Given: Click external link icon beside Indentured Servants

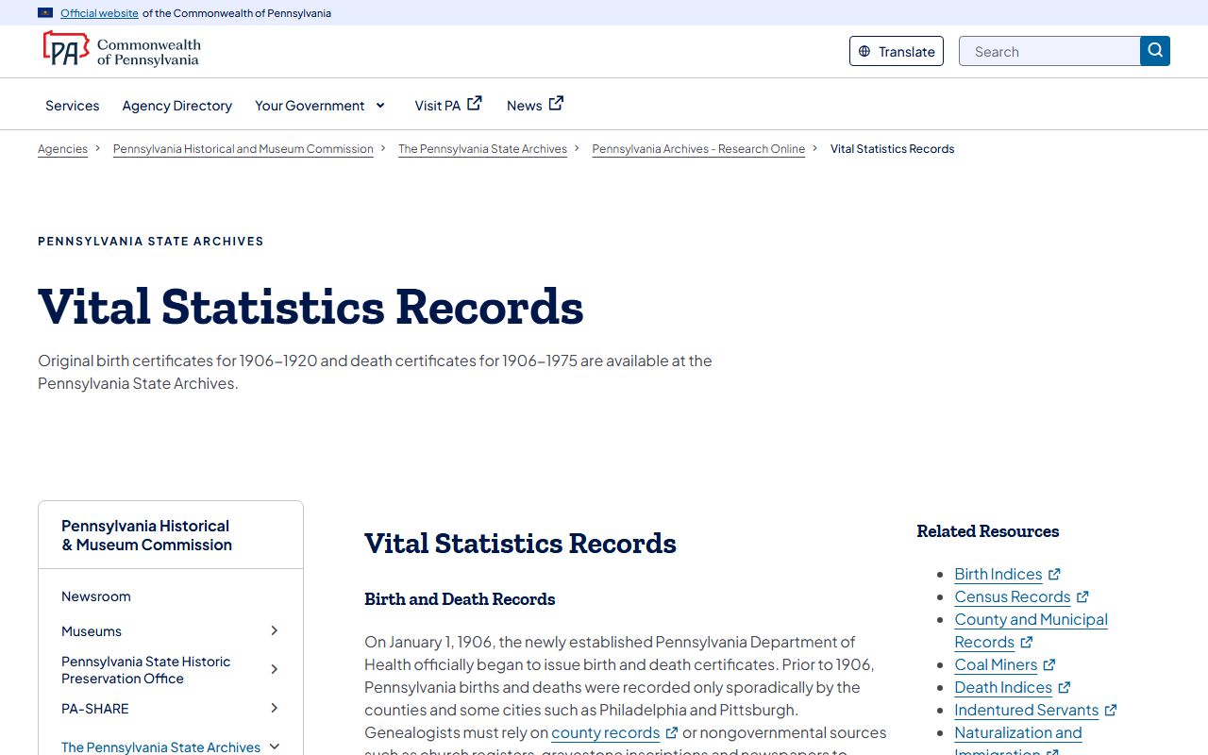Looking at the screenshot, I should [1111, 710].
